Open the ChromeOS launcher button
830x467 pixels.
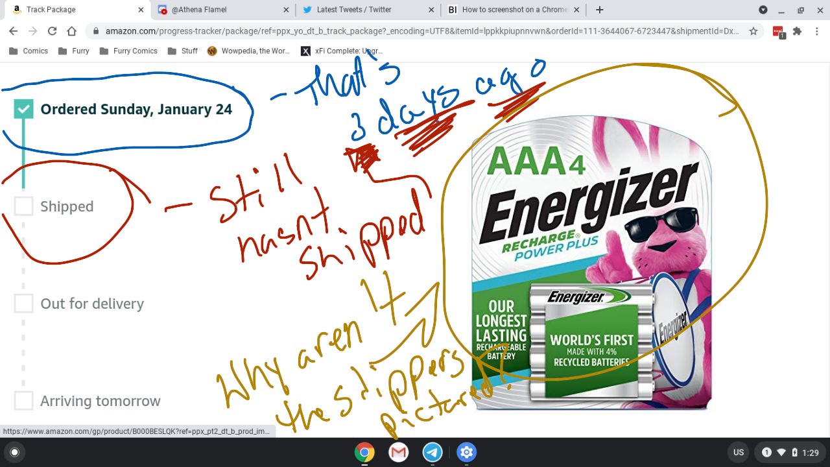pyautogui.click(x=15, y=452)
